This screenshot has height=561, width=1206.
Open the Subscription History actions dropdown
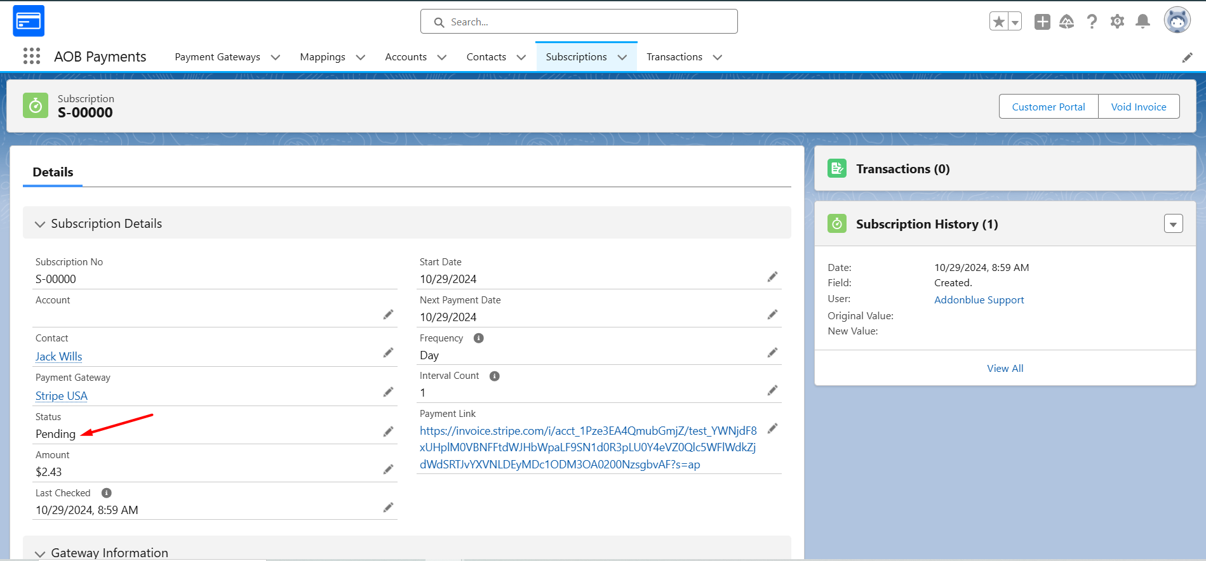1174,224
